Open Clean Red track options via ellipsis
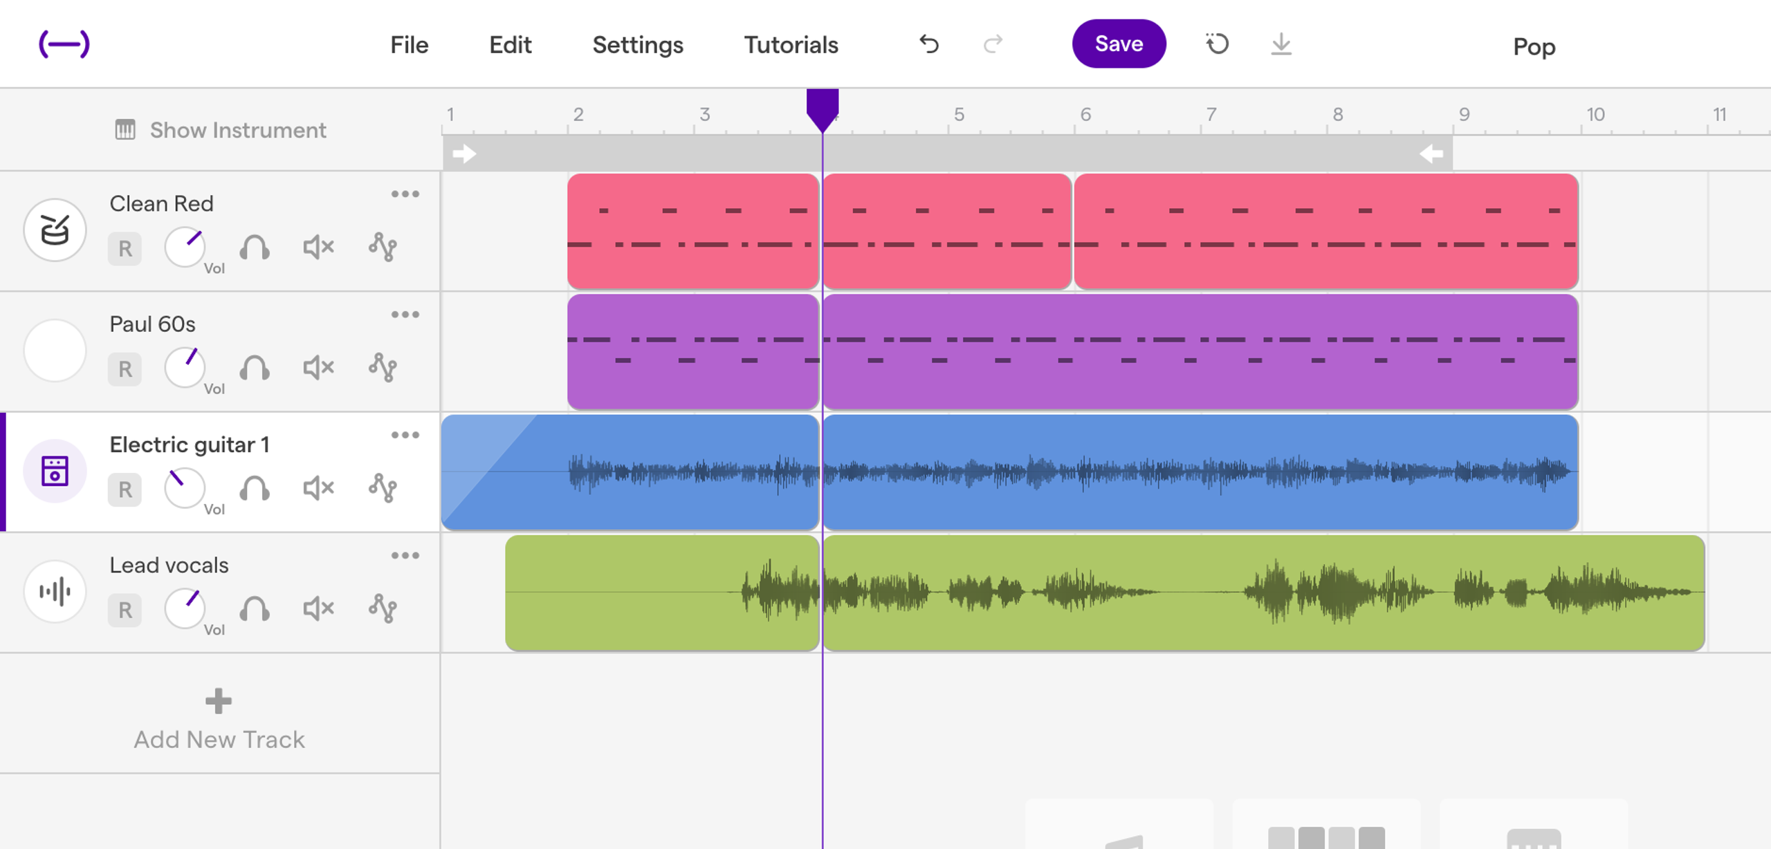The width and height of the screenshot is (1771, 849). click(x=406, y=194)
